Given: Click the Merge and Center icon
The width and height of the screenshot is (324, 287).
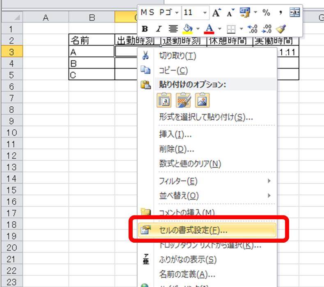Looking at the screenshot, I should 295,13.
